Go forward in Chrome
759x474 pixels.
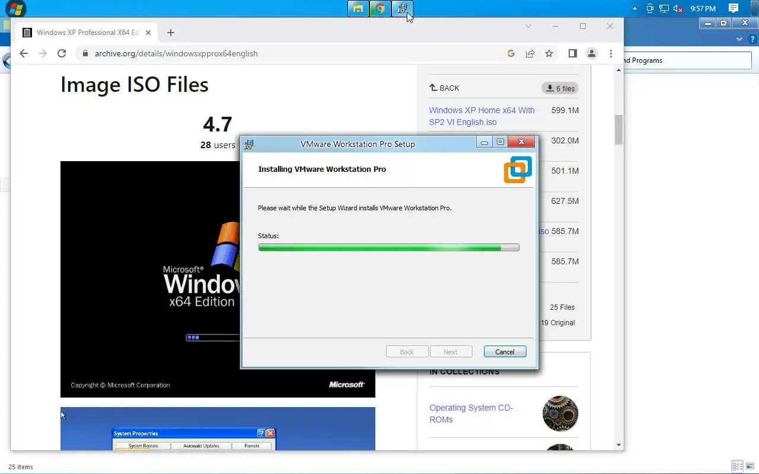pos(42,53)
